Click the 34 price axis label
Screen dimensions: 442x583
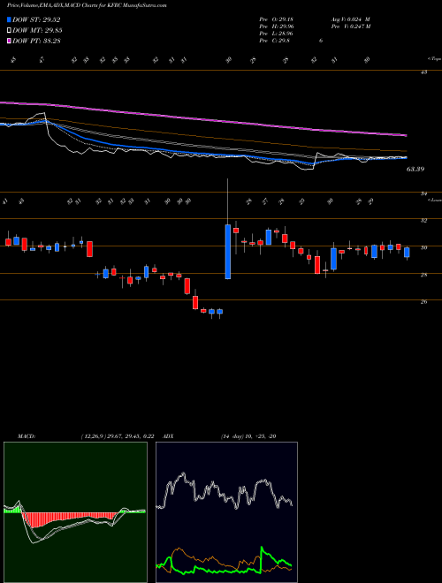[x=423, y=193]
